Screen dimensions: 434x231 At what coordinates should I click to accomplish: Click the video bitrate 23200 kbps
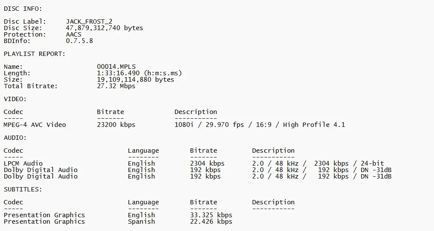116,125
